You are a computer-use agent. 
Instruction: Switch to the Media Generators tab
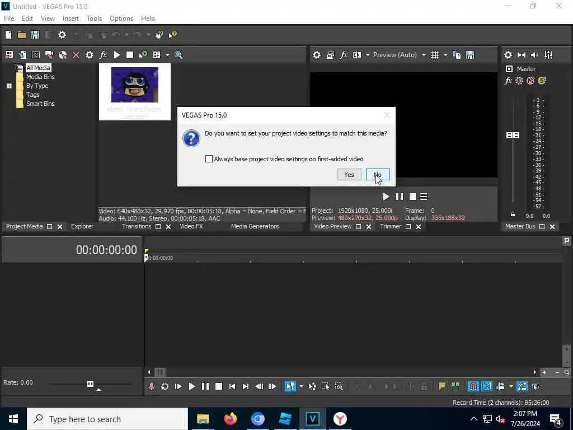click(255, 226)
